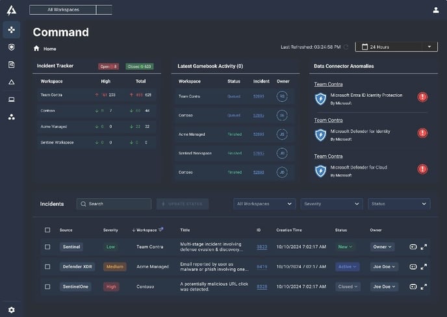
Task: Tick checkbox for Sentinel incident row
Action: pyautogui.click(x=47, y=247)
